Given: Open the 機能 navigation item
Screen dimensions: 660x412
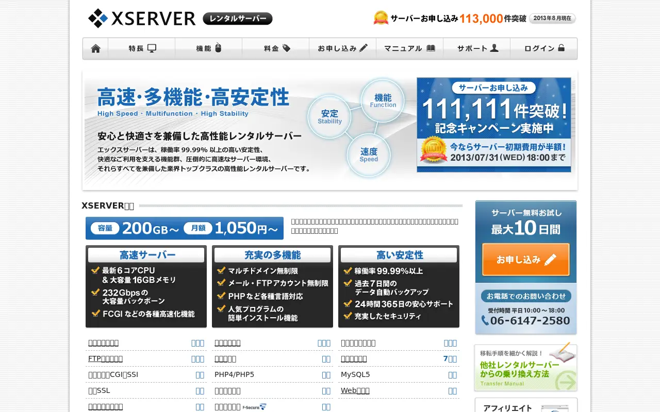Looking at the screenshot, I should (x=209, y=48).
